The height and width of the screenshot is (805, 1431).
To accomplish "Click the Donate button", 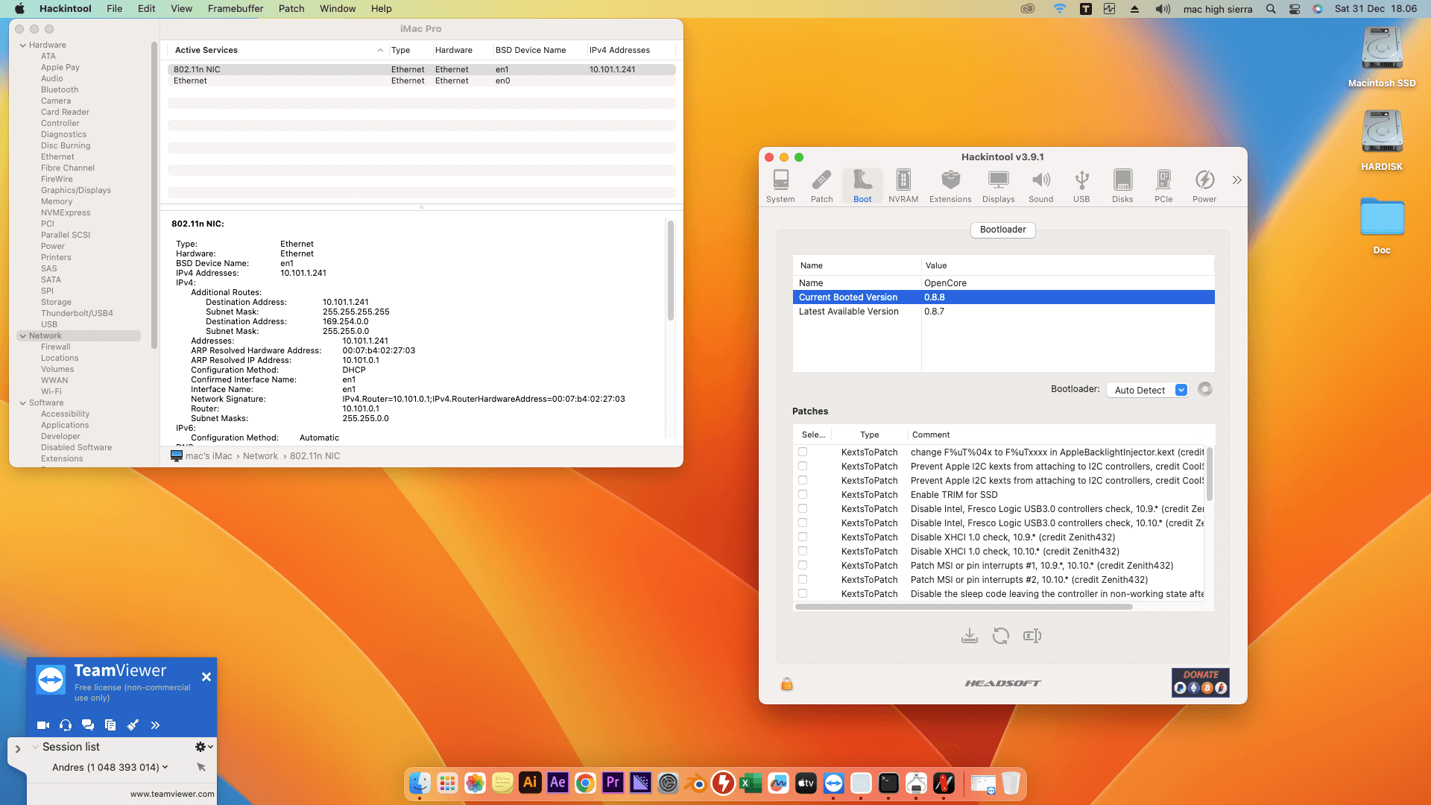I will pyautogui.click(x=1200, y=682).
